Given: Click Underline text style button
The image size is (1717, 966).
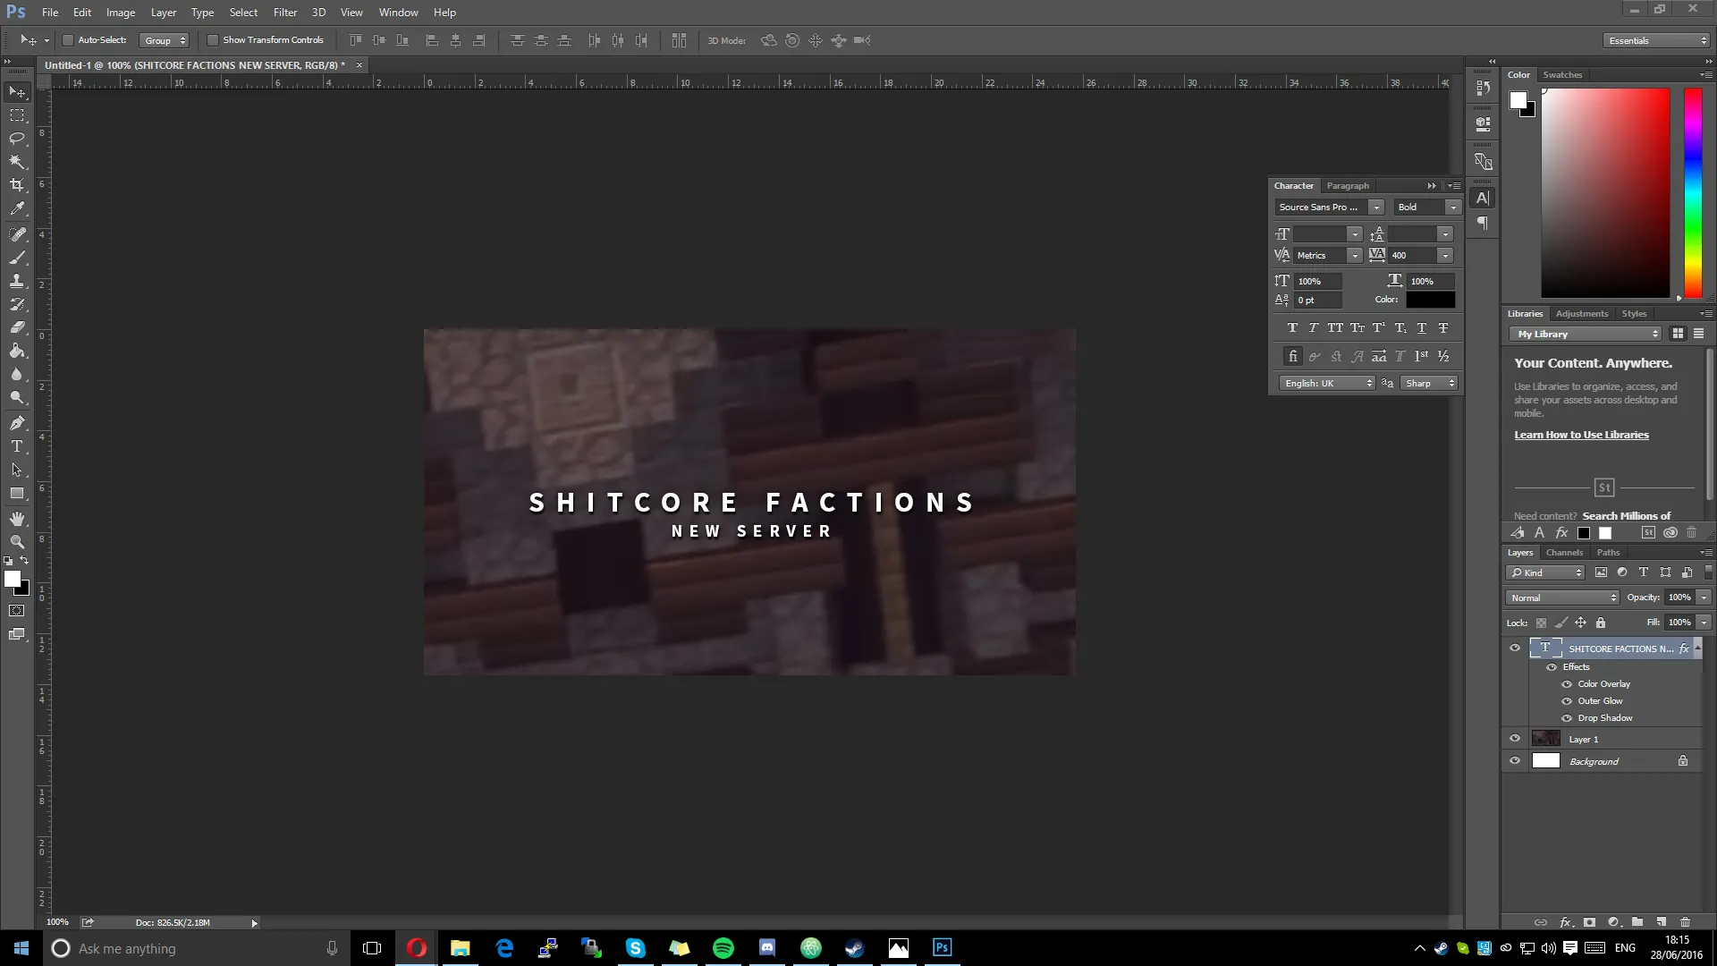Looking at the screenshot, I should [1422, 328].
